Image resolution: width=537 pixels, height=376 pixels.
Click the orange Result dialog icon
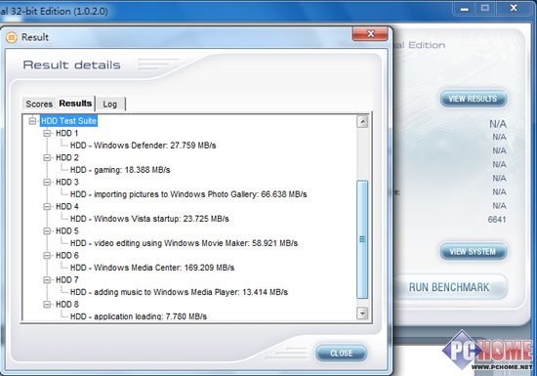[x=11, y=37]
